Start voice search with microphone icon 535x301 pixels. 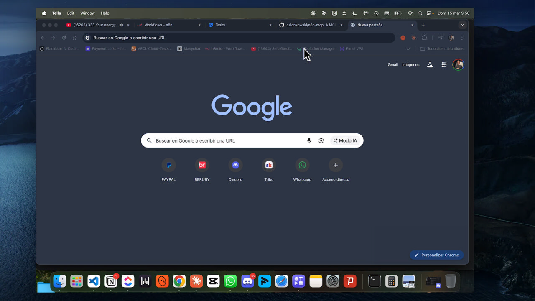point(309,141)
